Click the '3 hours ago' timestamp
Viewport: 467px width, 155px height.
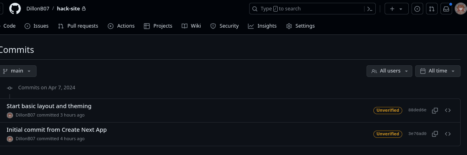coord(72,115)
